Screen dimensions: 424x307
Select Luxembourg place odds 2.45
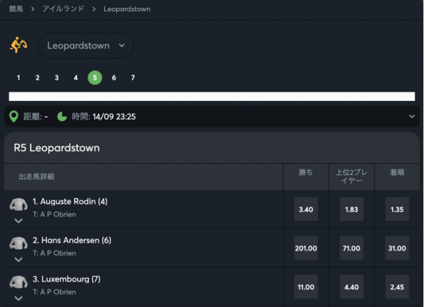tap(397, 287)
